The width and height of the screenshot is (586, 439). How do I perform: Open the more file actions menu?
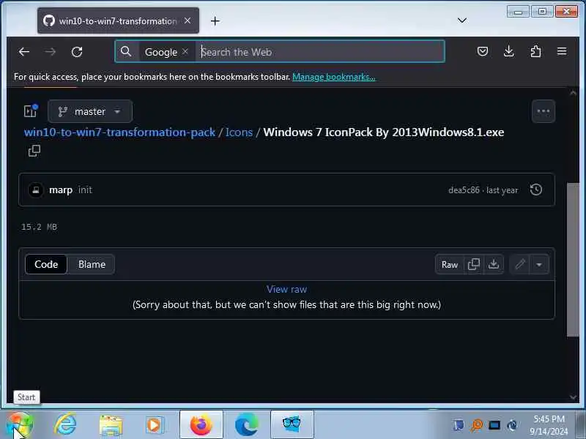tap(543, 111)
